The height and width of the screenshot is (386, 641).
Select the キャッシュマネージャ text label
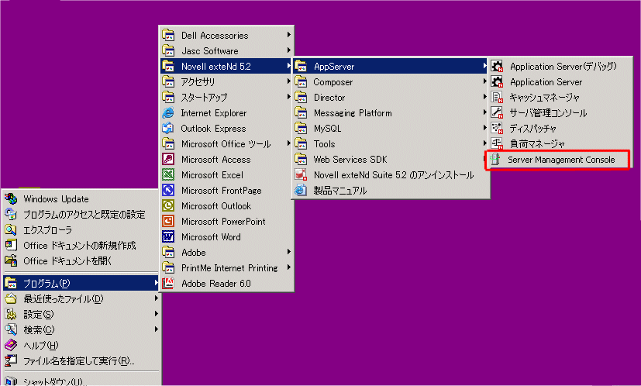tap(544, 98)
